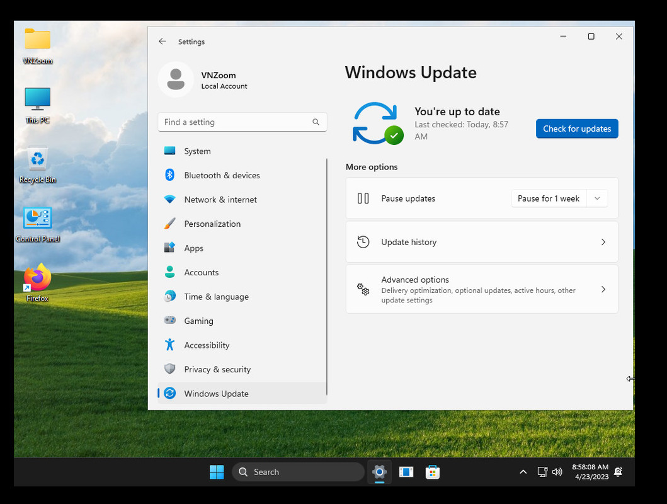
Task: Open the Microsoft Store taskbar icon
Action: click(432, 472)
